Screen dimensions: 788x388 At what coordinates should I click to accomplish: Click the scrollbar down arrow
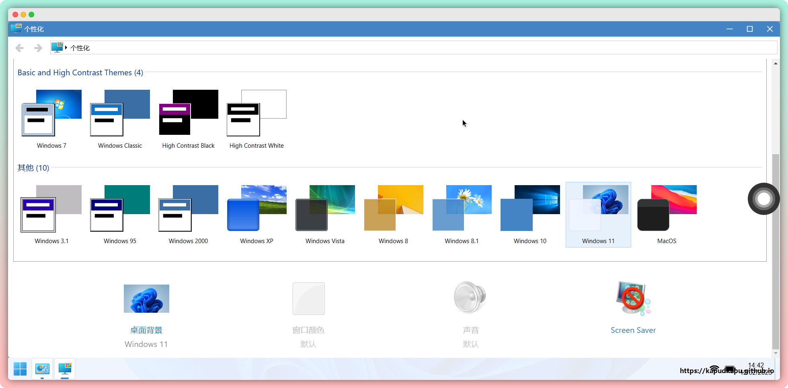tap(776, 353)
